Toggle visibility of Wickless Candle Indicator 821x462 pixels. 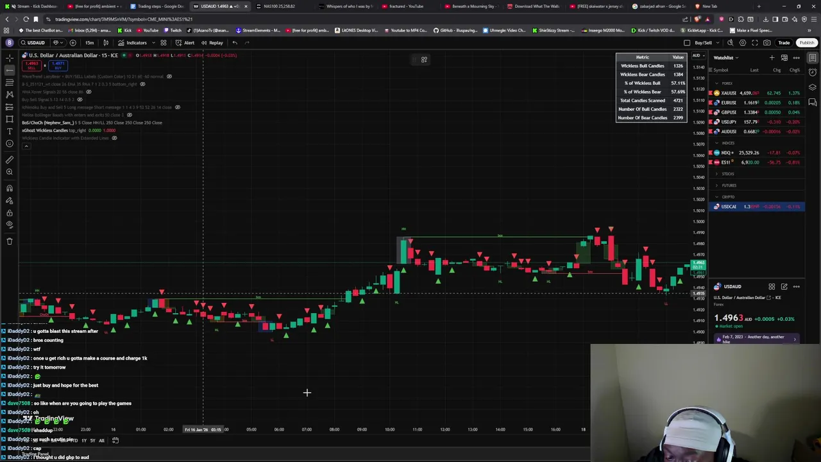114,138
